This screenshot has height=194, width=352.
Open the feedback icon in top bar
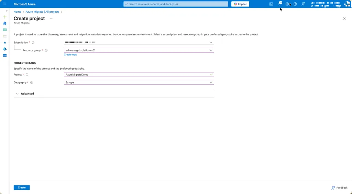[x=303, y=4]
